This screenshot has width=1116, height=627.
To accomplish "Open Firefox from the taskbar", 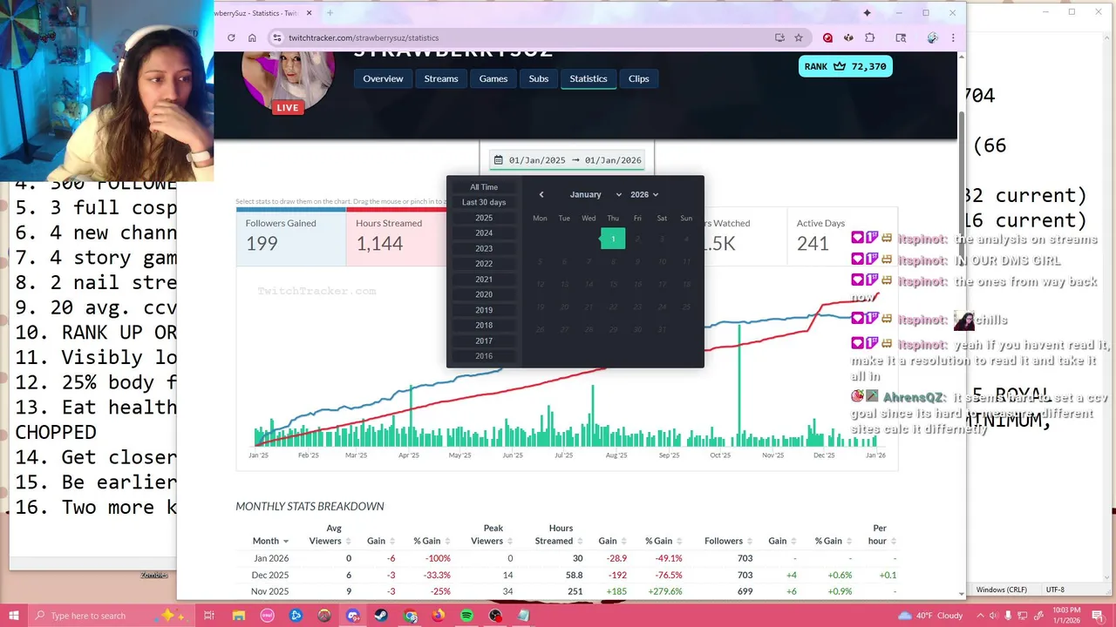I will coord(438,616).
